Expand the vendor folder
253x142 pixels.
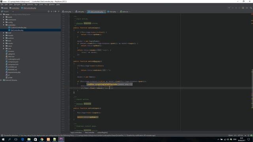(4, 43)
